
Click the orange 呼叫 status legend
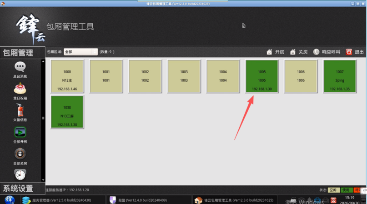[357, 190]
